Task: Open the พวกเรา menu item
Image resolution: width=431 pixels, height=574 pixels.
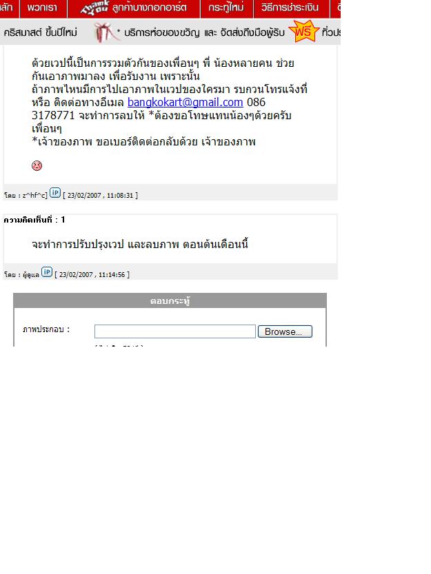Action: point(43,8)
